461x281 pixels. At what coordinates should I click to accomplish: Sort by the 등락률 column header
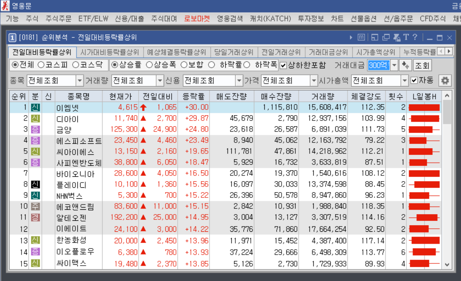click(x=194, y=96)
